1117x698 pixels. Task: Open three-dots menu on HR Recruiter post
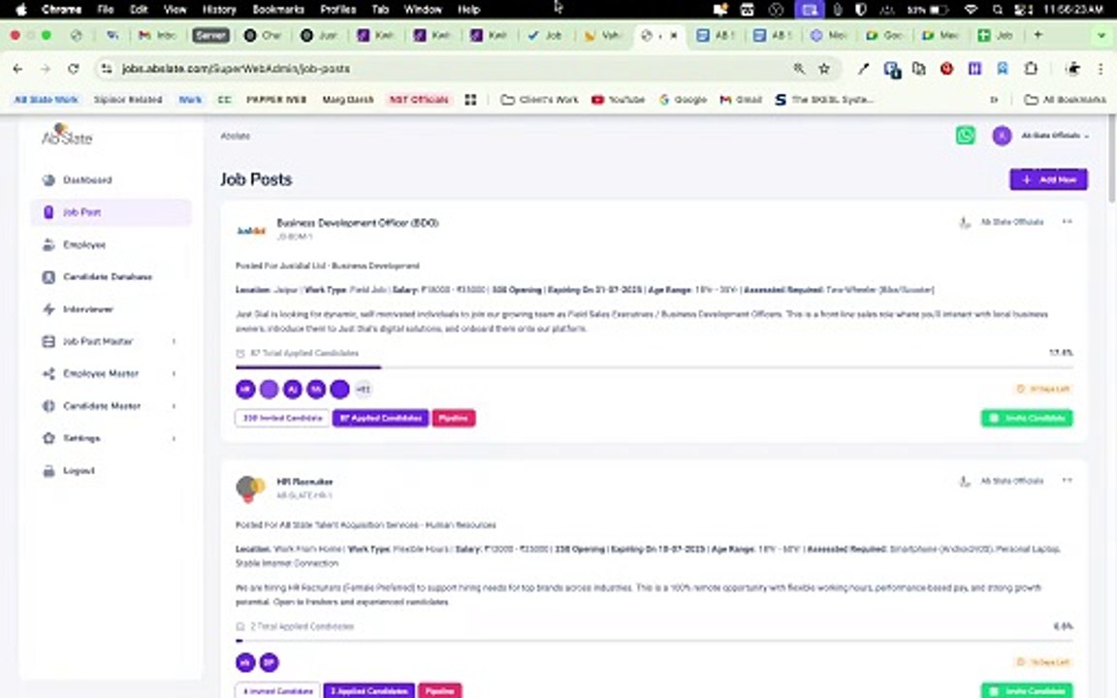pos(1068,481)
